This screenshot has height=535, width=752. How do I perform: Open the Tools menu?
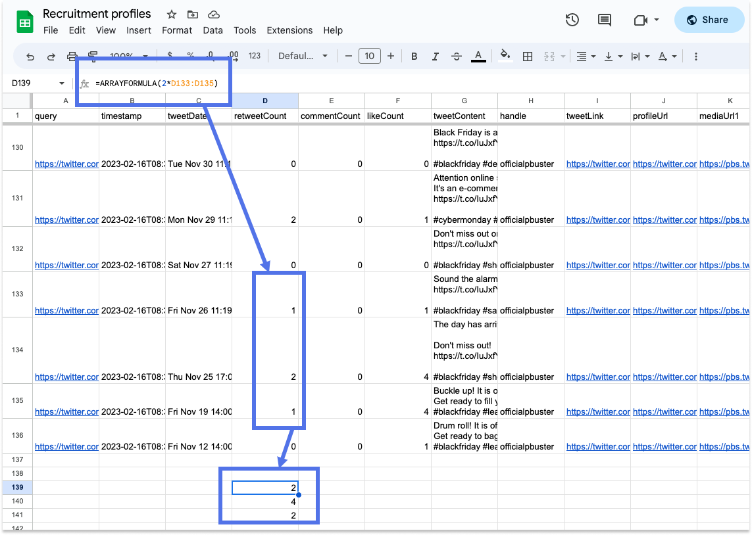(245, 30)
